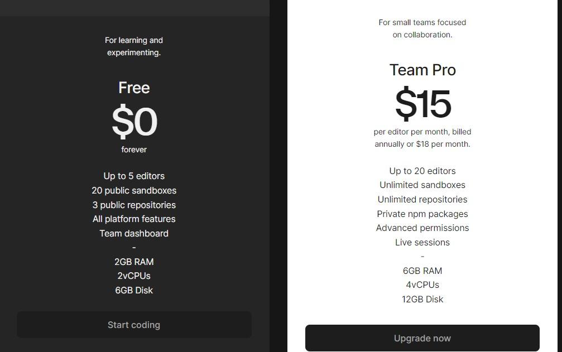Click the 'Up to 20 editors' feature
This screenshot has width=562, height=352.
click(x=422, y=171)
